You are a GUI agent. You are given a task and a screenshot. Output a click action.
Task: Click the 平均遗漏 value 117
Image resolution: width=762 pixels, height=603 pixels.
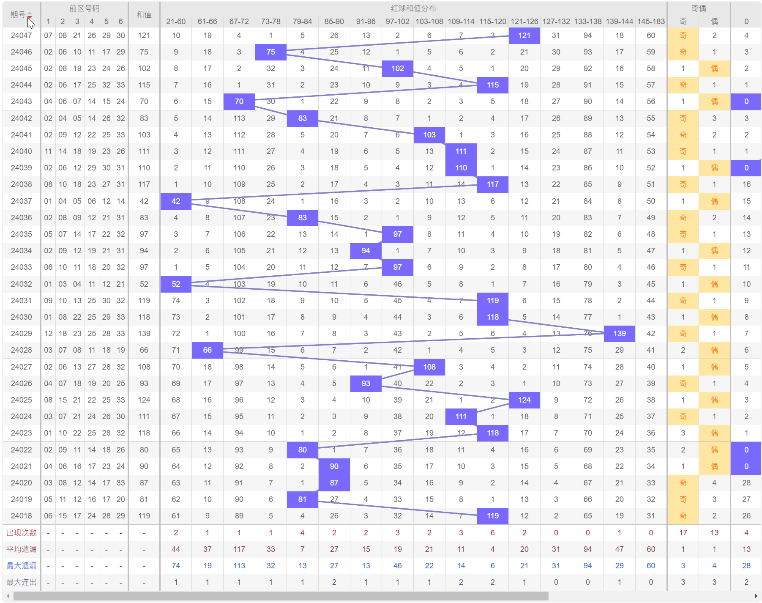click(x=239, y=549)
